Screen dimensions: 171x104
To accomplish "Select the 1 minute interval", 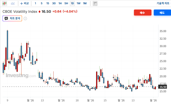I will [35, 3].
